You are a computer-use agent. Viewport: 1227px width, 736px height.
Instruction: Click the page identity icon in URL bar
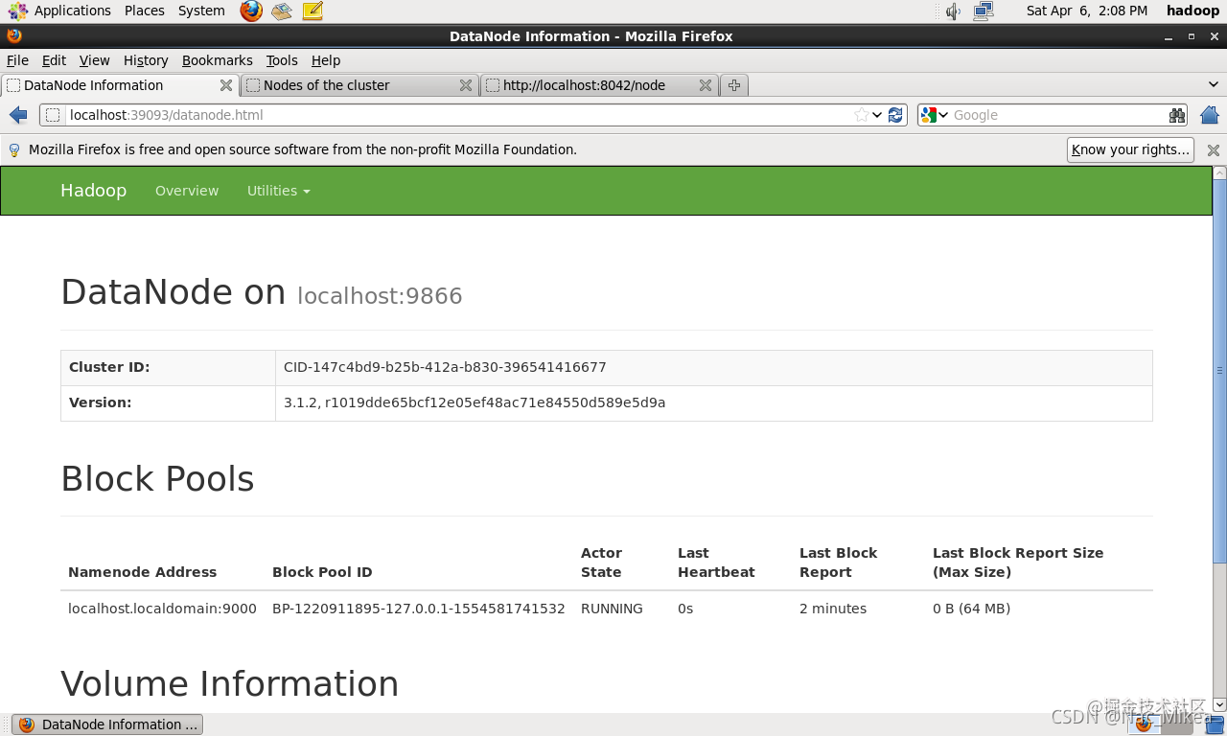pos(53,115)
